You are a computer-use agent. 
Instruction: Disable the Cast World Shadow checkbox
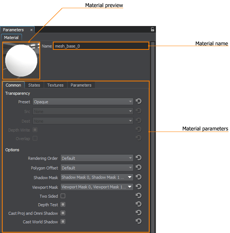[63, 222]
